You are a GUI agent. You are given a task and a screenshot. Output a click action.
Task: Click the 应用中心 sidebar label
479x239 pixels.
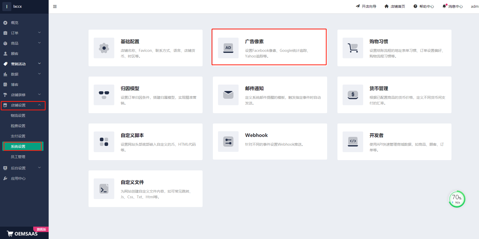pos(18,178)
